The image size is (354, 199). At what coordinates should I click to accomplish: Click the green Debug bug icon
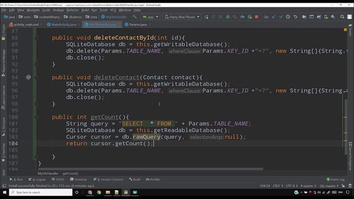tap(228, 17)
